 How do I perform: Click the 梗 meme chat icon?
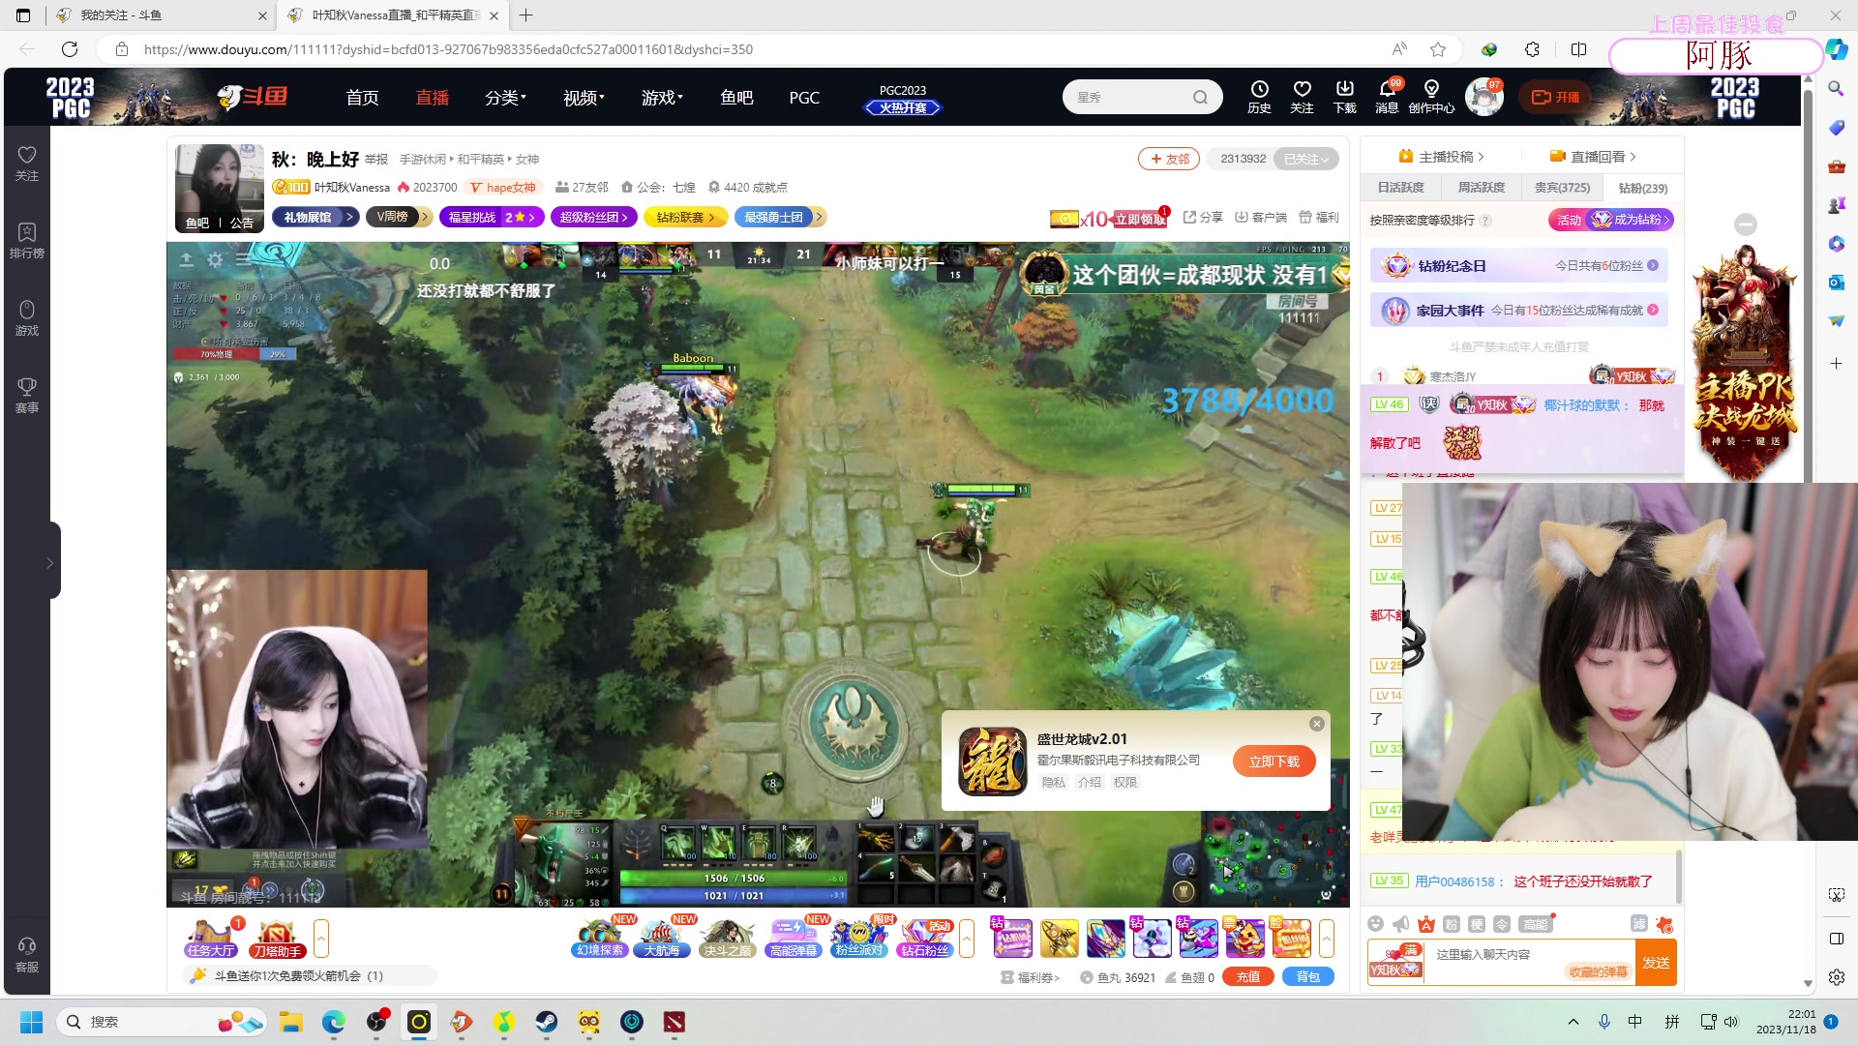click(x=1477, y=924)
